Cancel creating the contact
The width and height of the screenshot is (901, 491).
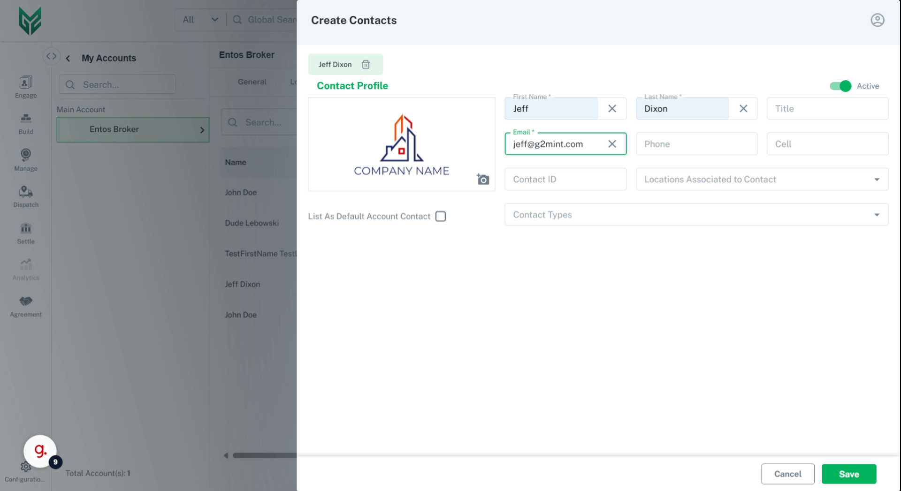tap(788, 474)
